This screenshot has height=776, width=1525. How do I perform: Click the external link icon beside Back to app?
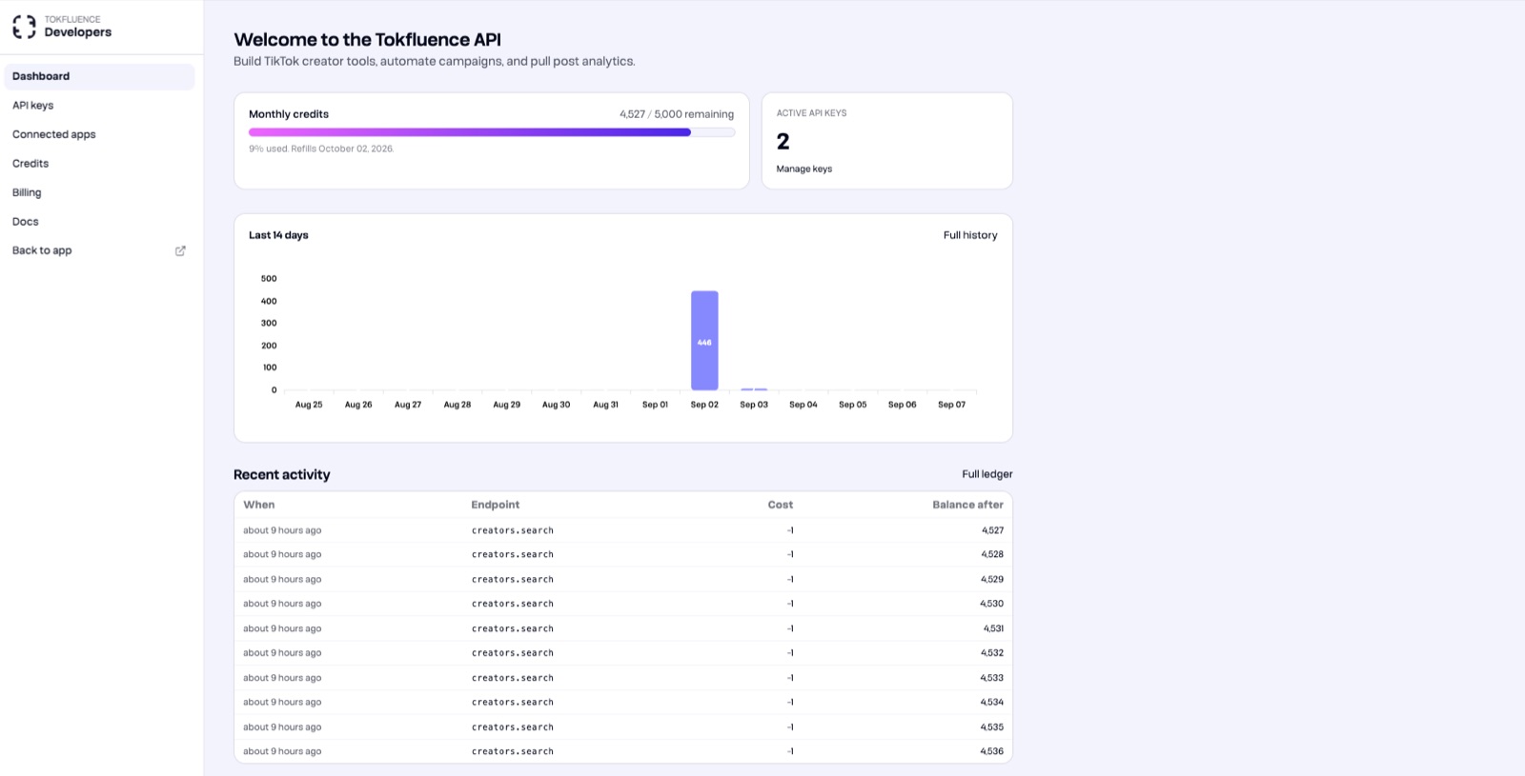point(180,250)
